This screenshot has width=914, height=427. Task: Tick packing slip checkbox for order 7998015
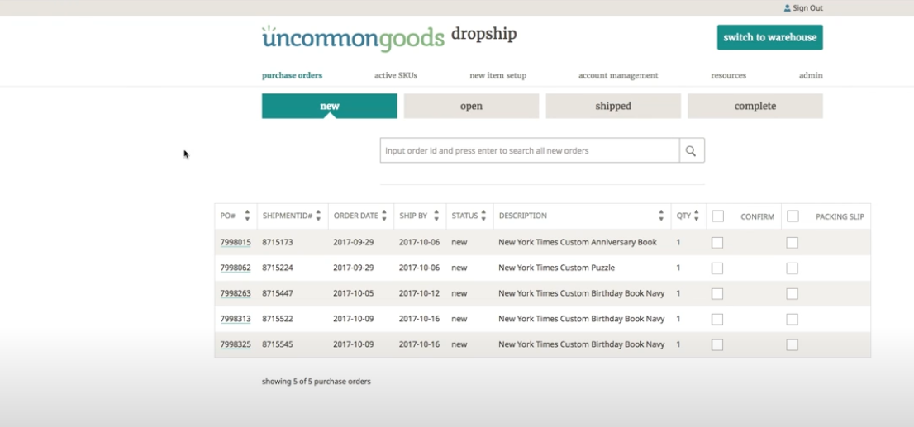793,242
